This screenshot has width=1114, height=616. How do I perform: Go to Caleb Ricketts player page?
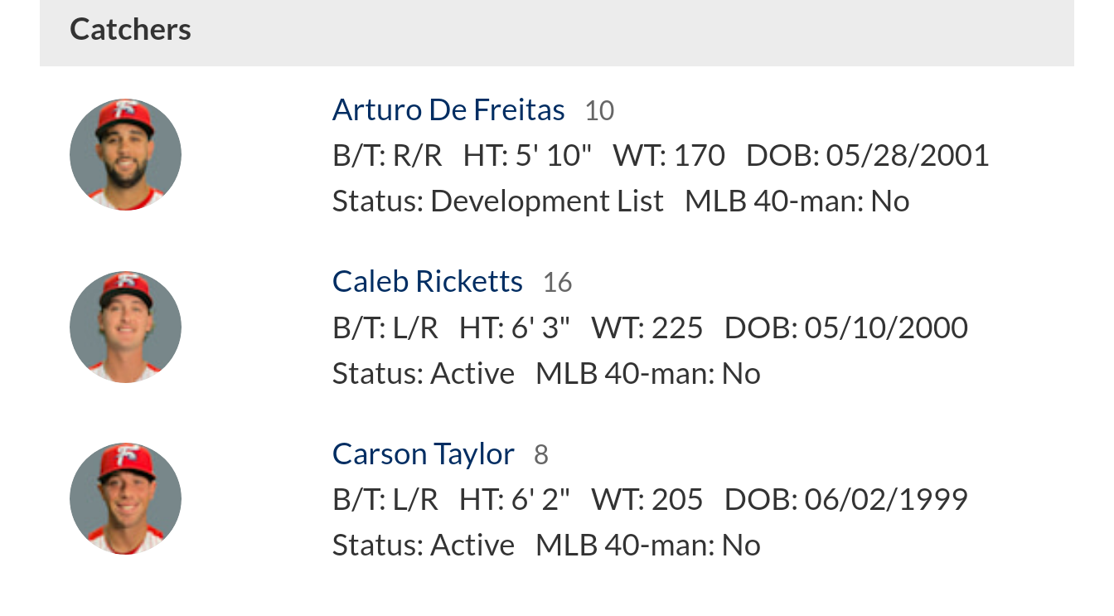pyautogui.click(x=428, y=282)
